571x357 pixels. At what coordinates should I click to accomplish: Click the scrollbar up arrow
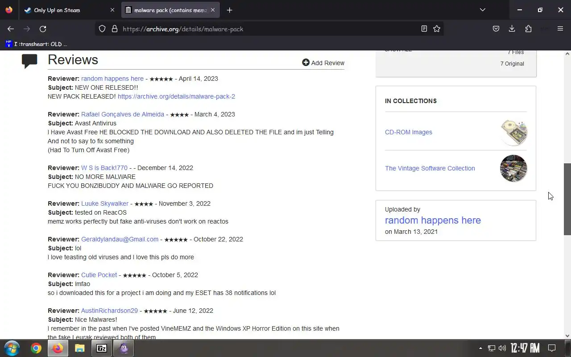567,54
